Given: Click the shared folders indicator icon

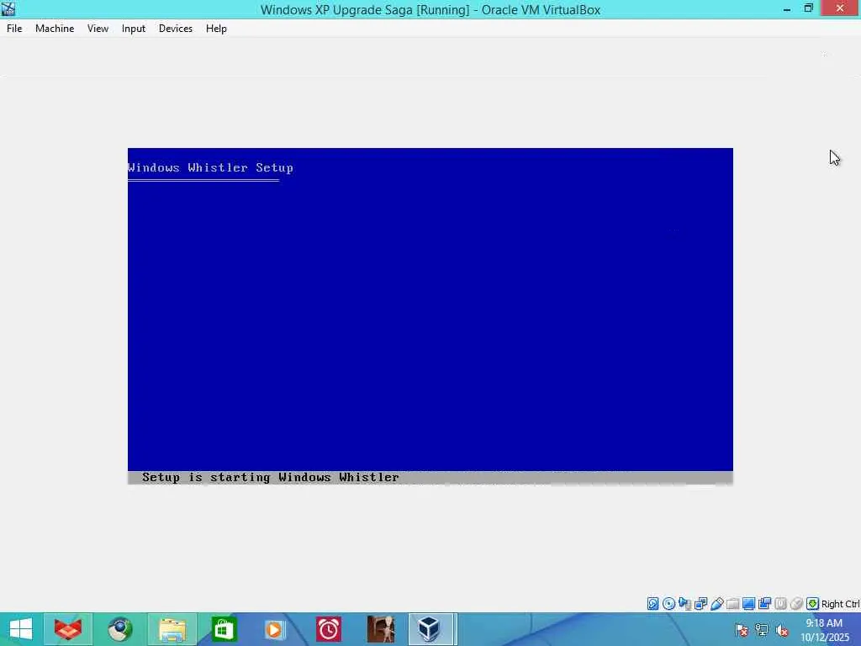Looking at the screenshot, I should coord(732,604).
